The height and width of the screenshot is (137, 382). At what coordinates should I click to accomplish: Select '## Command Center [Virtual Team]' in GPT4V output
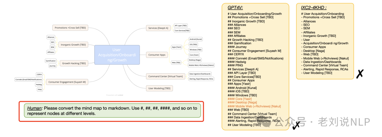point(252,114)
